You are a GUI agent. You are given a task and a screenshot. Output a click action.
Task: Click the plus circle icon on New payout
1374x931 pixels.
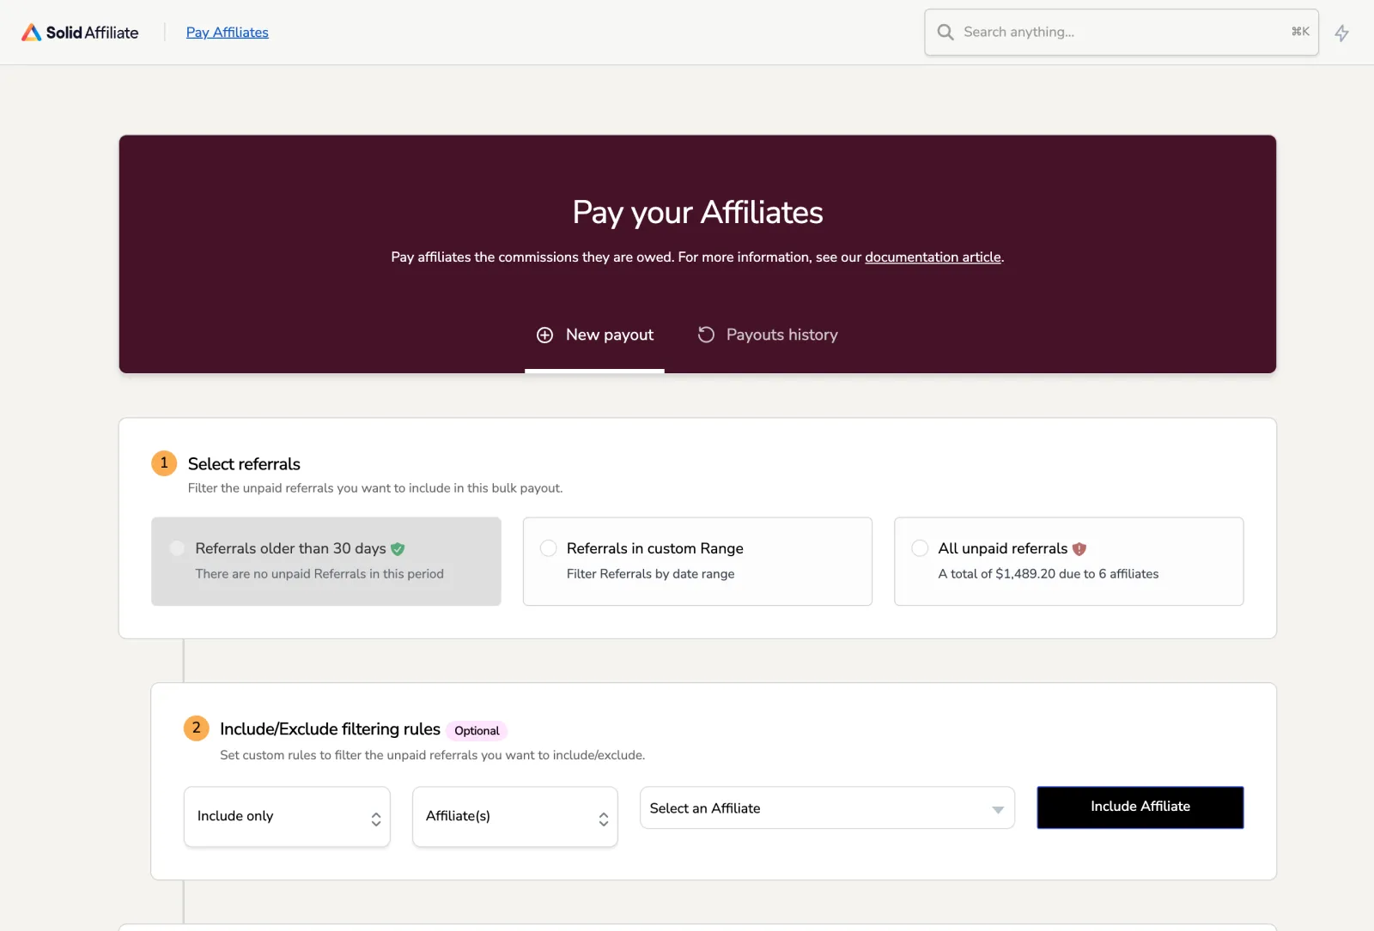[544, 336]
